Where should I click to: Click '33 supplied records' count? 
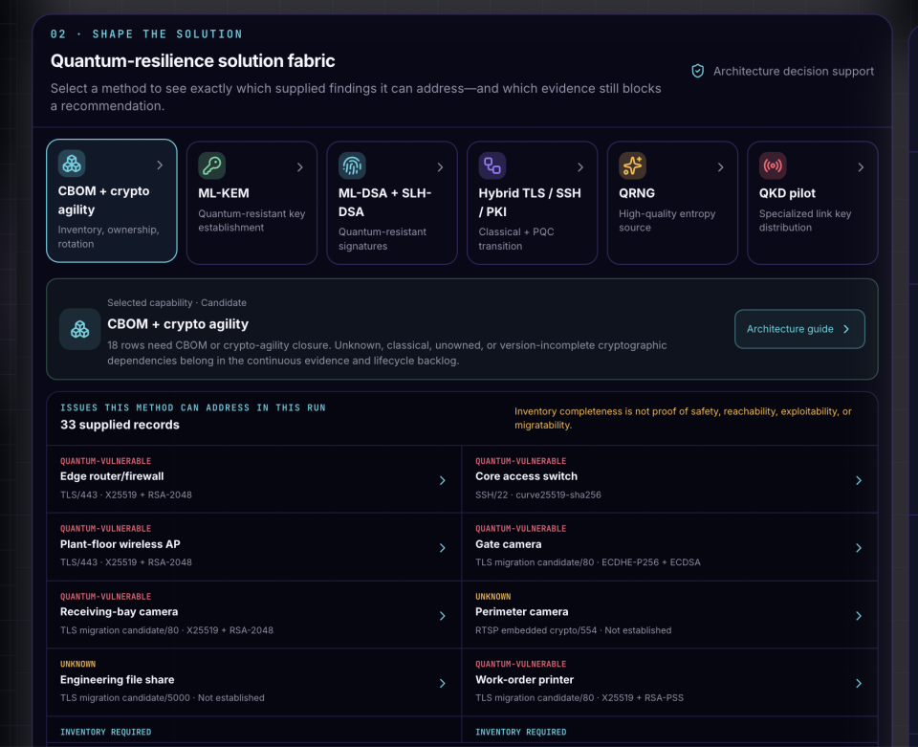(x=120, y=425)
